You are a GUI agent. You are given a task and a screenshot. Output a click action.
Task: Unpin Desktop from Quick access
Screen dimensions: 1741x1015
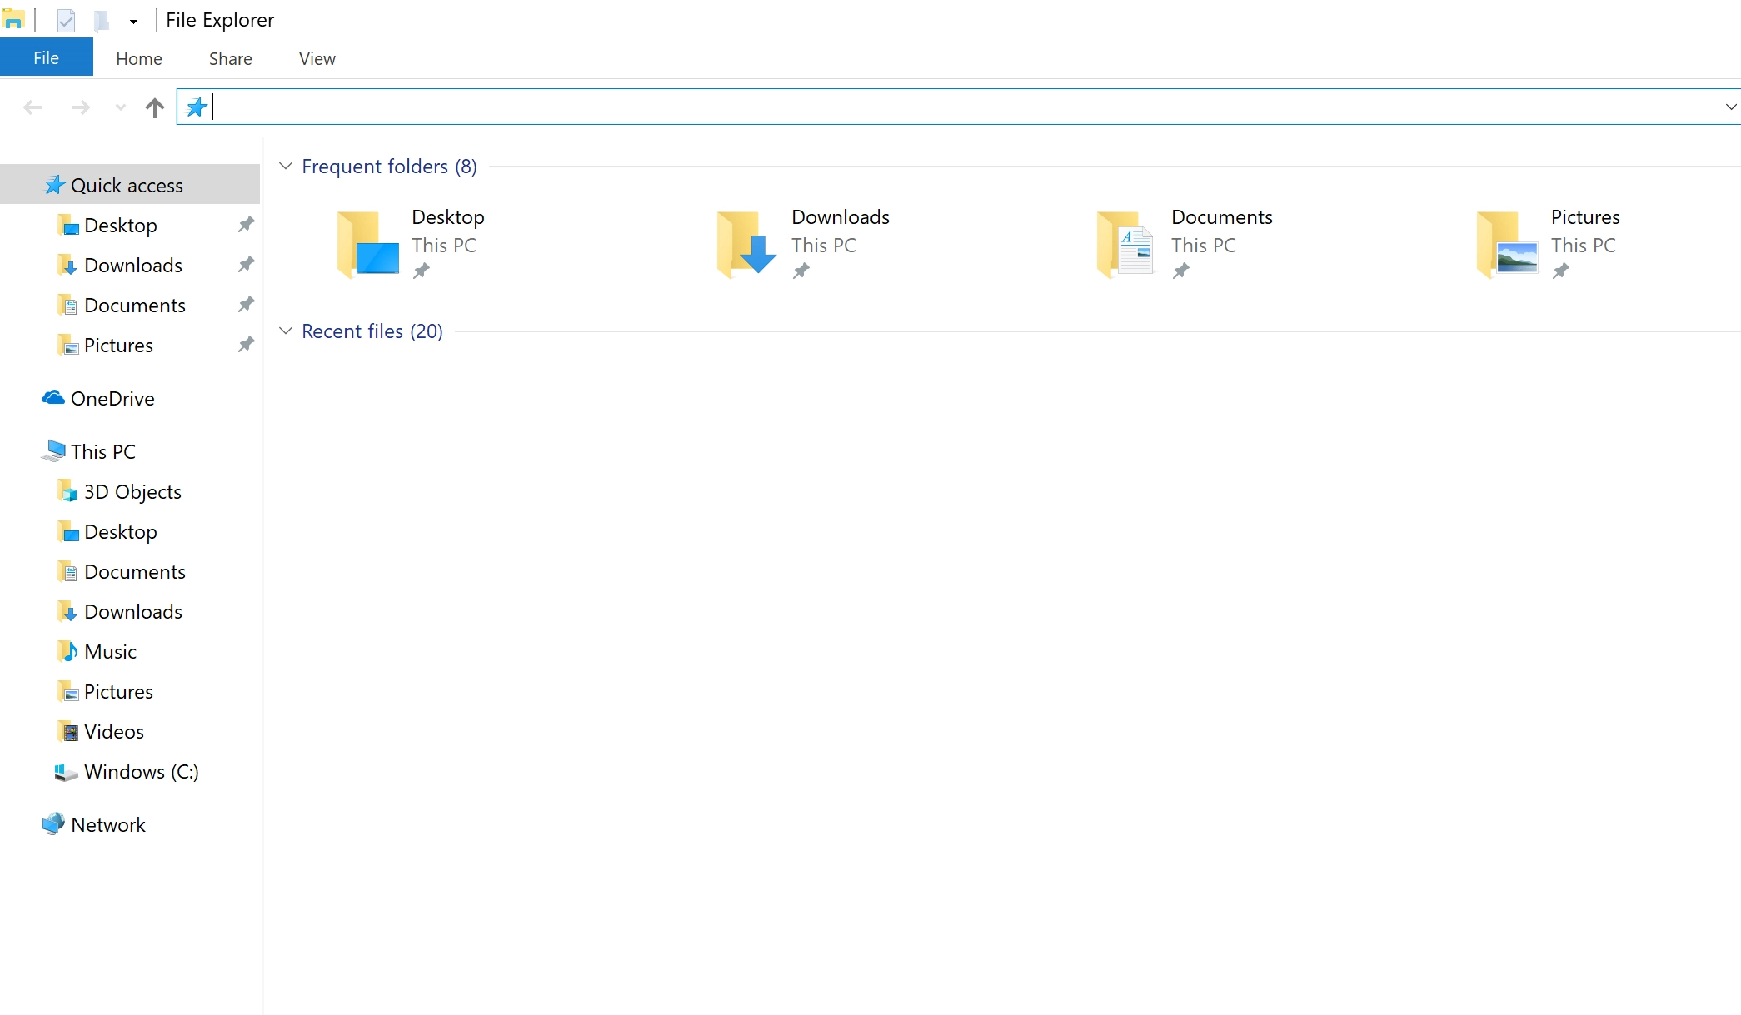coord(246,224)
